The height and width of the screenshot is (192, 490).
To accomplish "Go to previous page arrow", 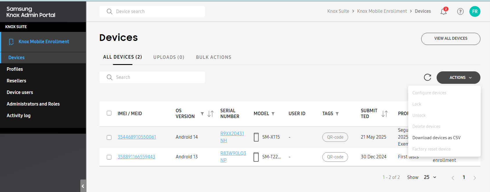I will pyautogui.click(x=453, y=178).
